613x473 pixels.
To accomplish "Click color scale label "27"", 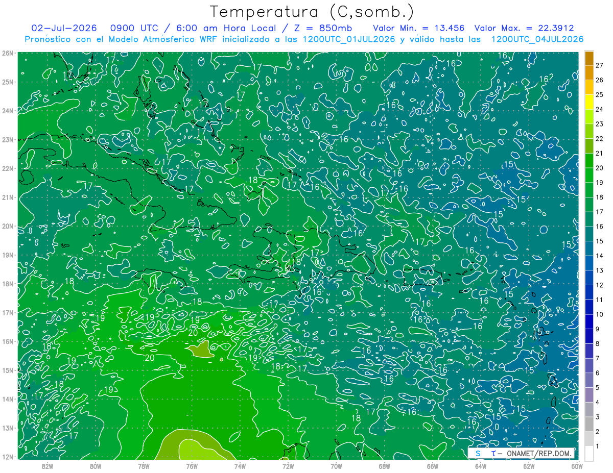I will coord(600,65).
